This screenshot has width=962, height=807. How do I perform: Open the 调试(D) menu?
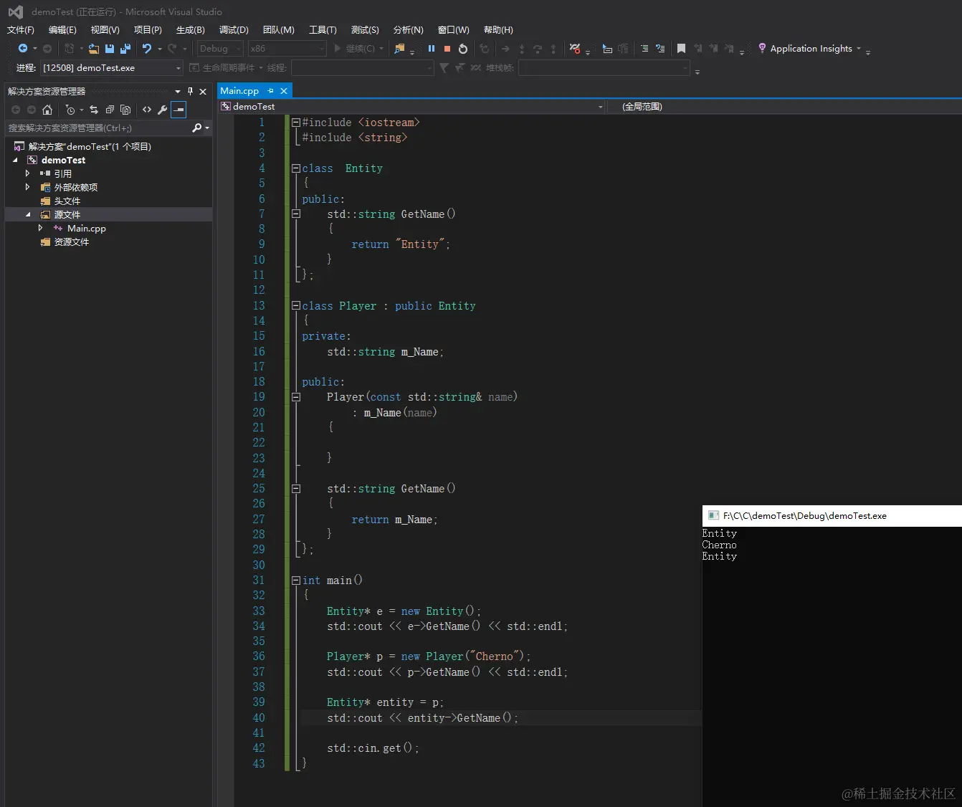[x=234, y=30]
